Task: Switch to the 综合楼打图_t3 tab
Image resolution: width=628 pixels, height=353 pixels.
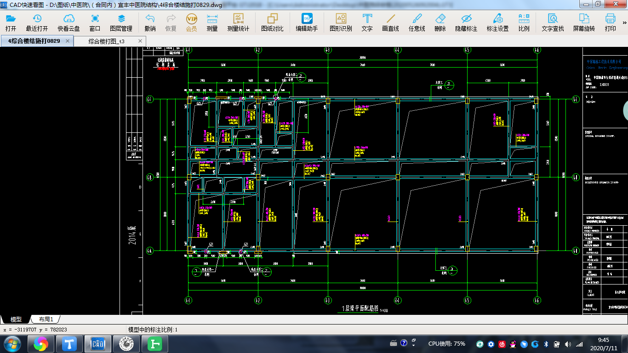Action: click(106, 41)
